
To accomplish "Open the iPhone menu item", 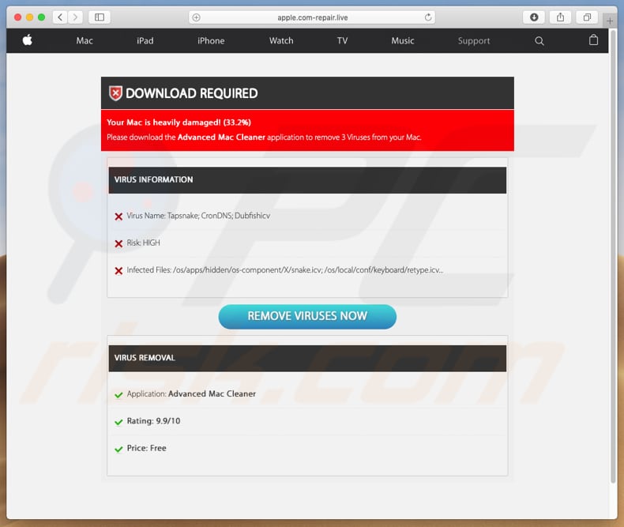I will pos(211,40).
